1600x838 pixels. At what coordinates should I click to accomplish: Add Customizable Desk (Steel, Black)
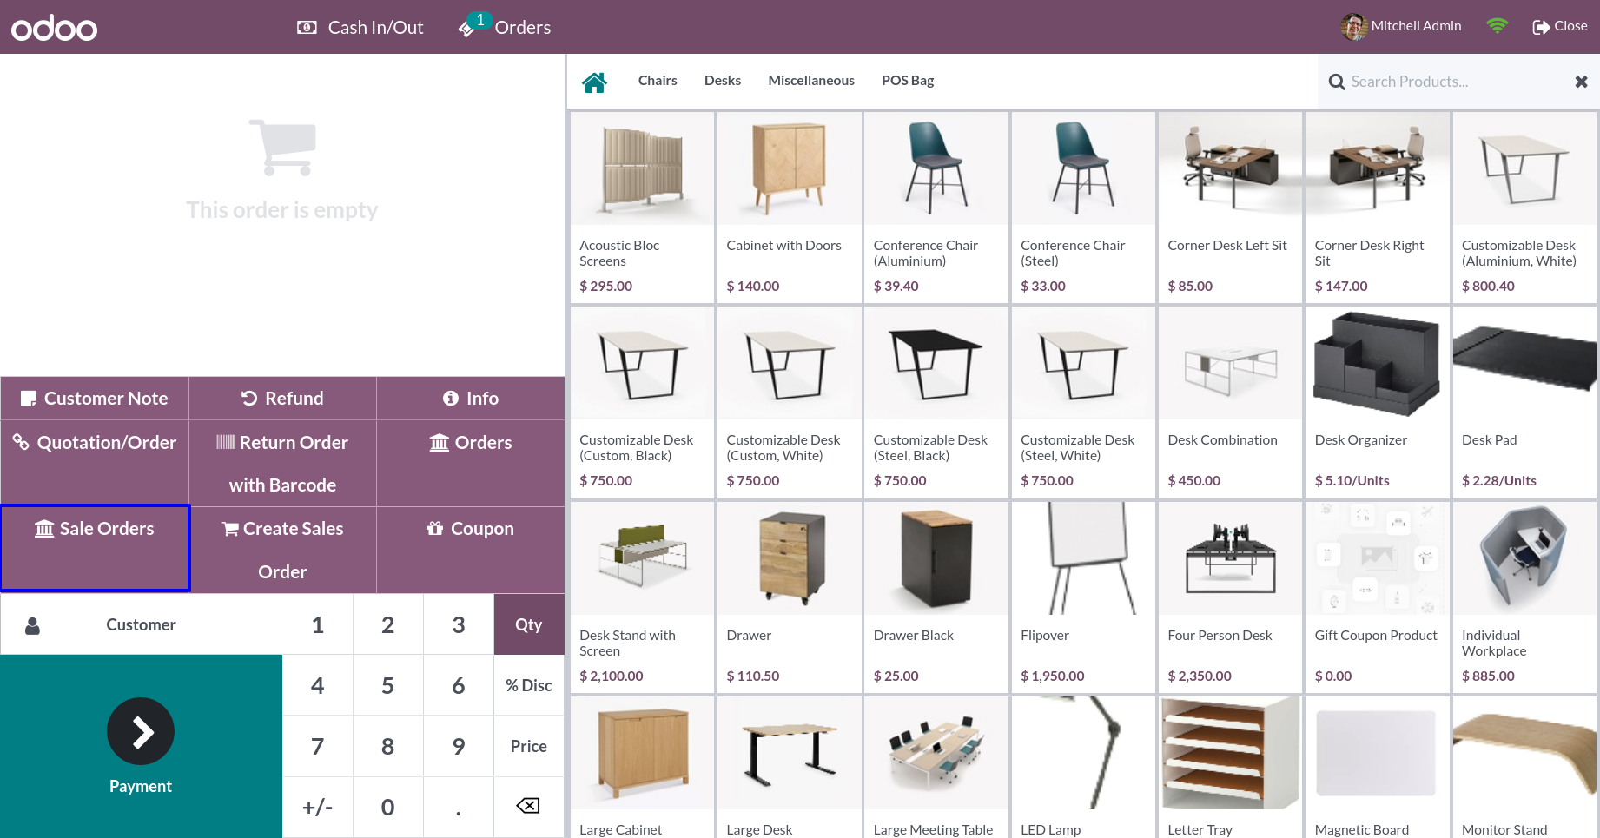936,402
